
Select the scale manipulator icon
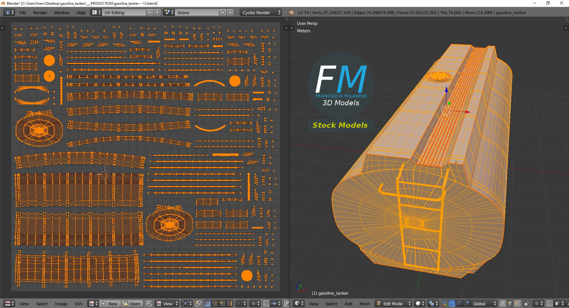click(x=467, y=304)
